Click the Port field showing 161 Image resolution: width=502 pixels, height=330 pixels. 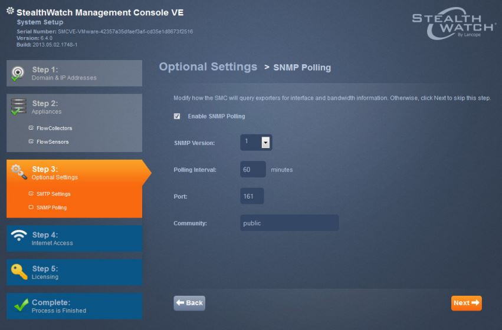pyautogui.click(x=252, y=196)
